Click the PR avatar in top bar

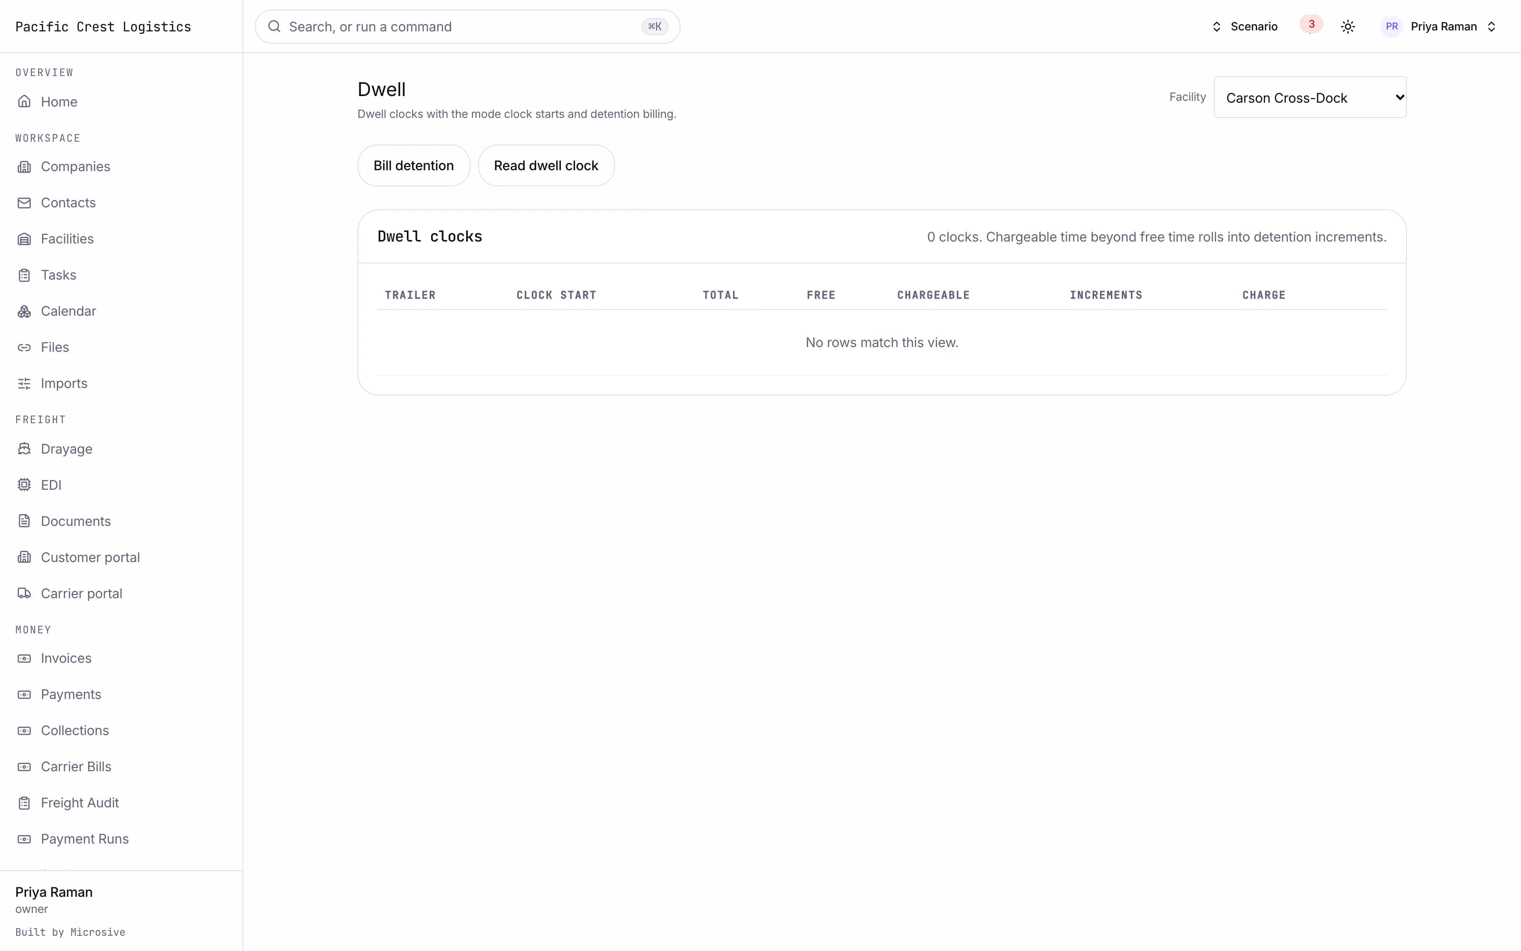tap(1392, 27)
